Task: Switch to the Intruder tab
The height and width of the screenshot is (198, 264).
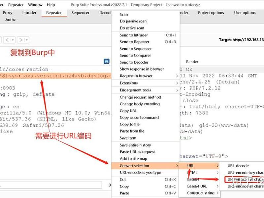Action: [x=29, y=13]
